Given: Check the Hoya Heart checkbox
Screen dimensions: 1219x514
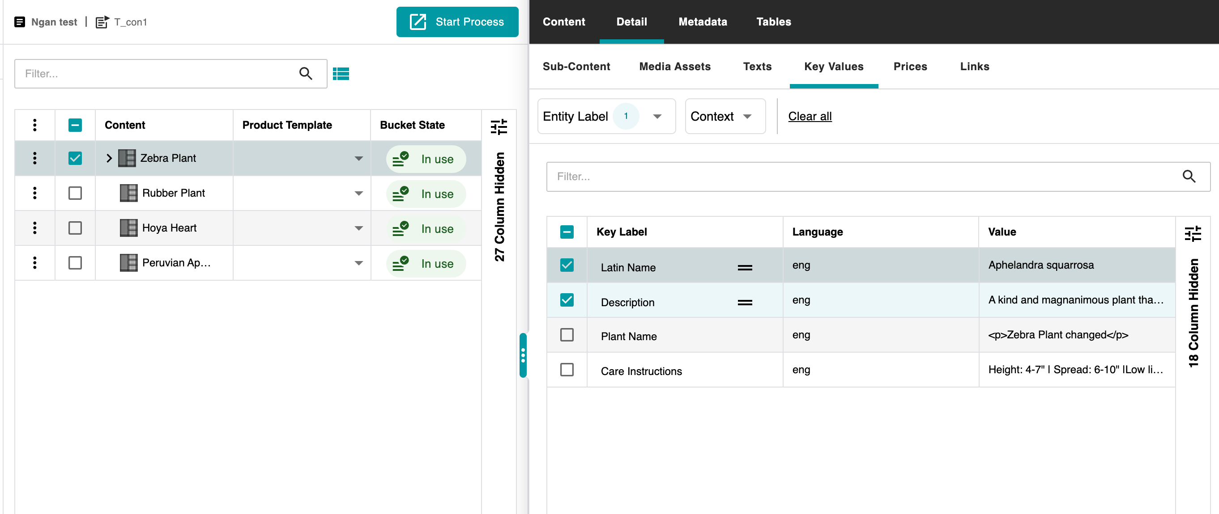Looking at the screenshot, I should coord(75,228).
